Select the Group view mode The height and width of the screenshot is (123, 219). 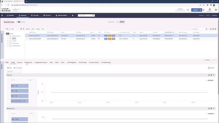click(x=122, y=22)
